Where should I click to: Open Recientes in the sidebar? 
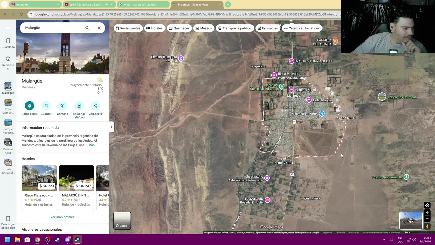click(x=8, y=63)
